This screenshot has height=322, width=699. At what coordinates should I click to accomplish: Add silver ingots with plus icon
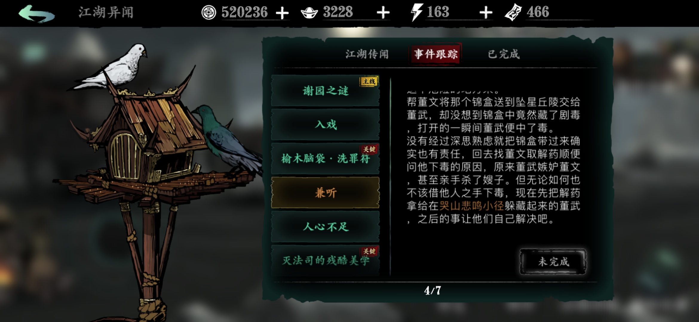383,13
